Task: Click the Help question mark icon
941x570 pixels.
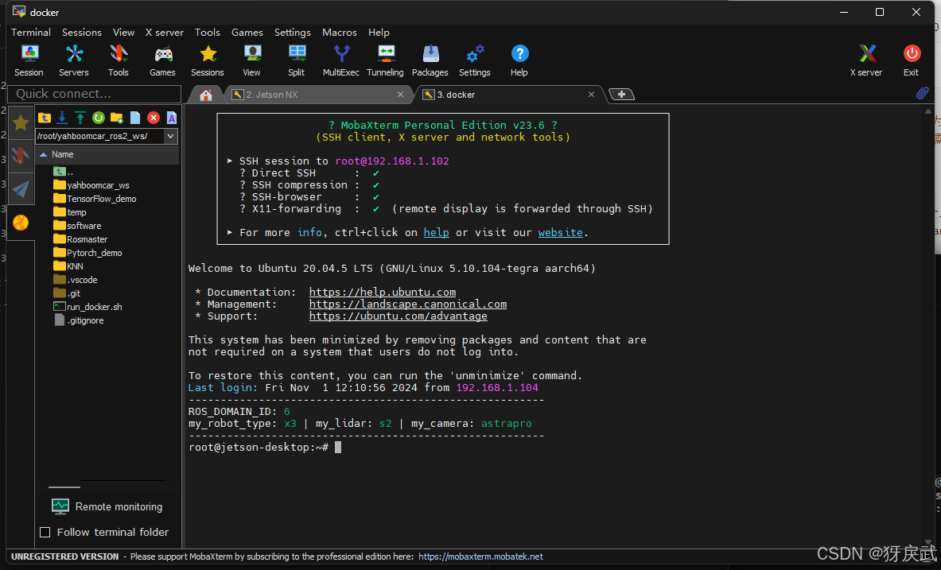Action: (x=519, y=60)
